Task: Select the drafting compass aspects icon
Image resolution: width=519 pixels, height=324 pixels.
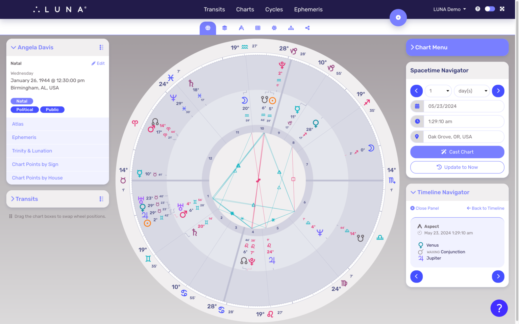Action: [241, 28]
